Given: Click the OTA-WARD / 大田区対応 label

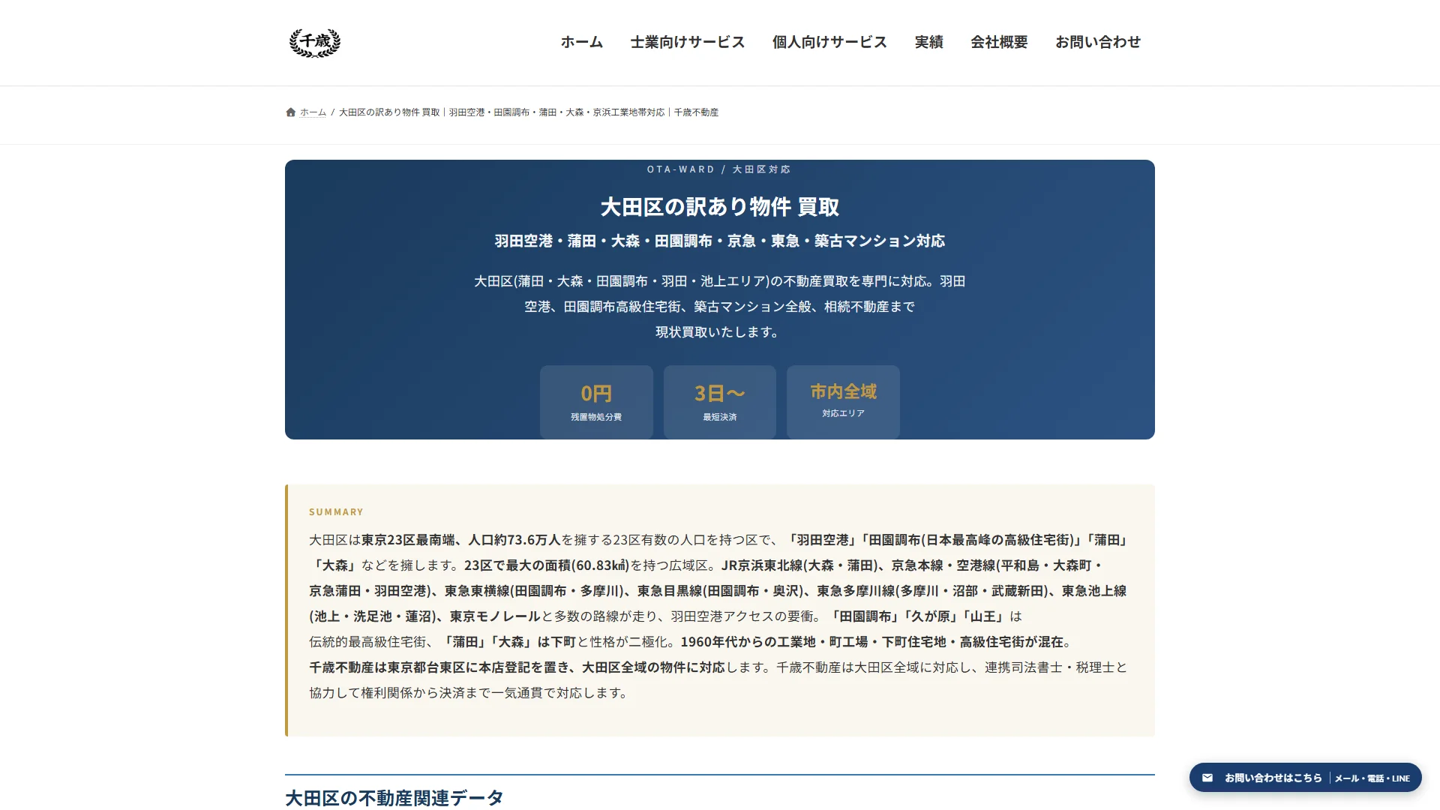Looking at the screenshot, I should 720,169.
